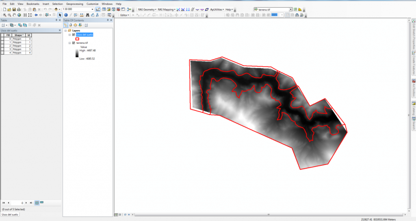Open the RAS Geometry menu
Viewport: 416px width, 221px height.
coord(147,9)
